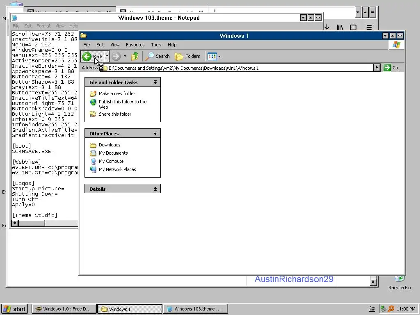Open the Back history dropdown arrow
Image resolution: width=420 pixels, height=315 pixels.
click(x=107, y=56)
